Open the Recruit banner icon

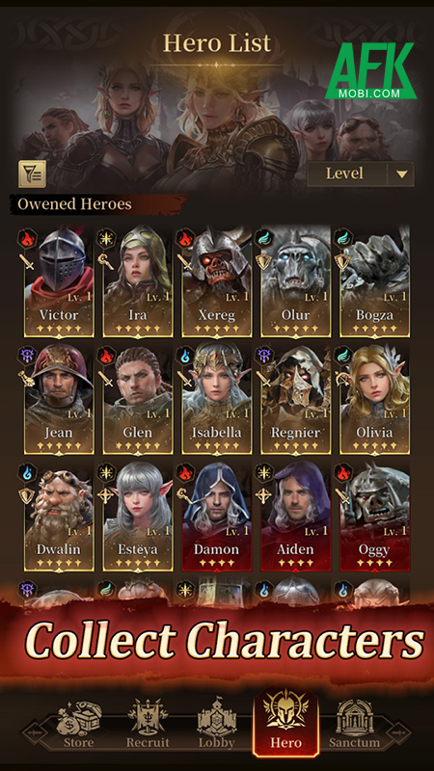[x=148, y=717]
